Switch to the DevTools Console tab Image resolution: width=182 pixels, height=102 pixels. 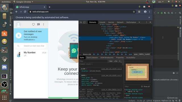(102, 22)
